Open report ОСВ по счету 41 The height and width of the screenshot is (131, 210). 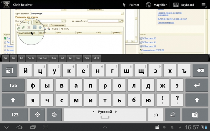(149, 42)
